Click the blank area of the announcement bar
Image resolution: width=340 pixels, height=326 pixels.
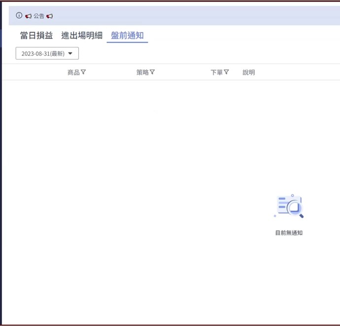(x=197, y=16)
